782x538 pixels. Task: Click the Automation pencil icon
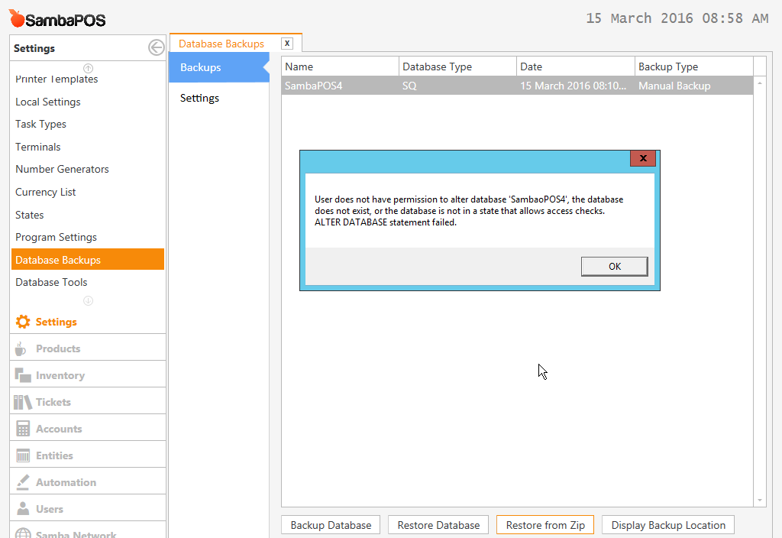pyautogui.click(x=23, y=482)
